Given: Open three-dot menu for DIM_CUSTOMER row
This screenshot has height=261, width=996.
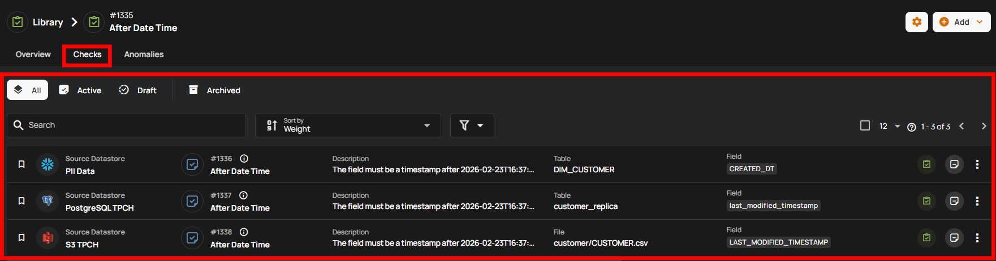Looking at the screenshot, I should pyautogui.click(x=977, y=164).
